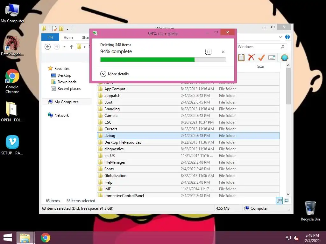Screen dimensions: 326x244
Task: Cancel the deleting 348 items operation
Action: (223, 52)
